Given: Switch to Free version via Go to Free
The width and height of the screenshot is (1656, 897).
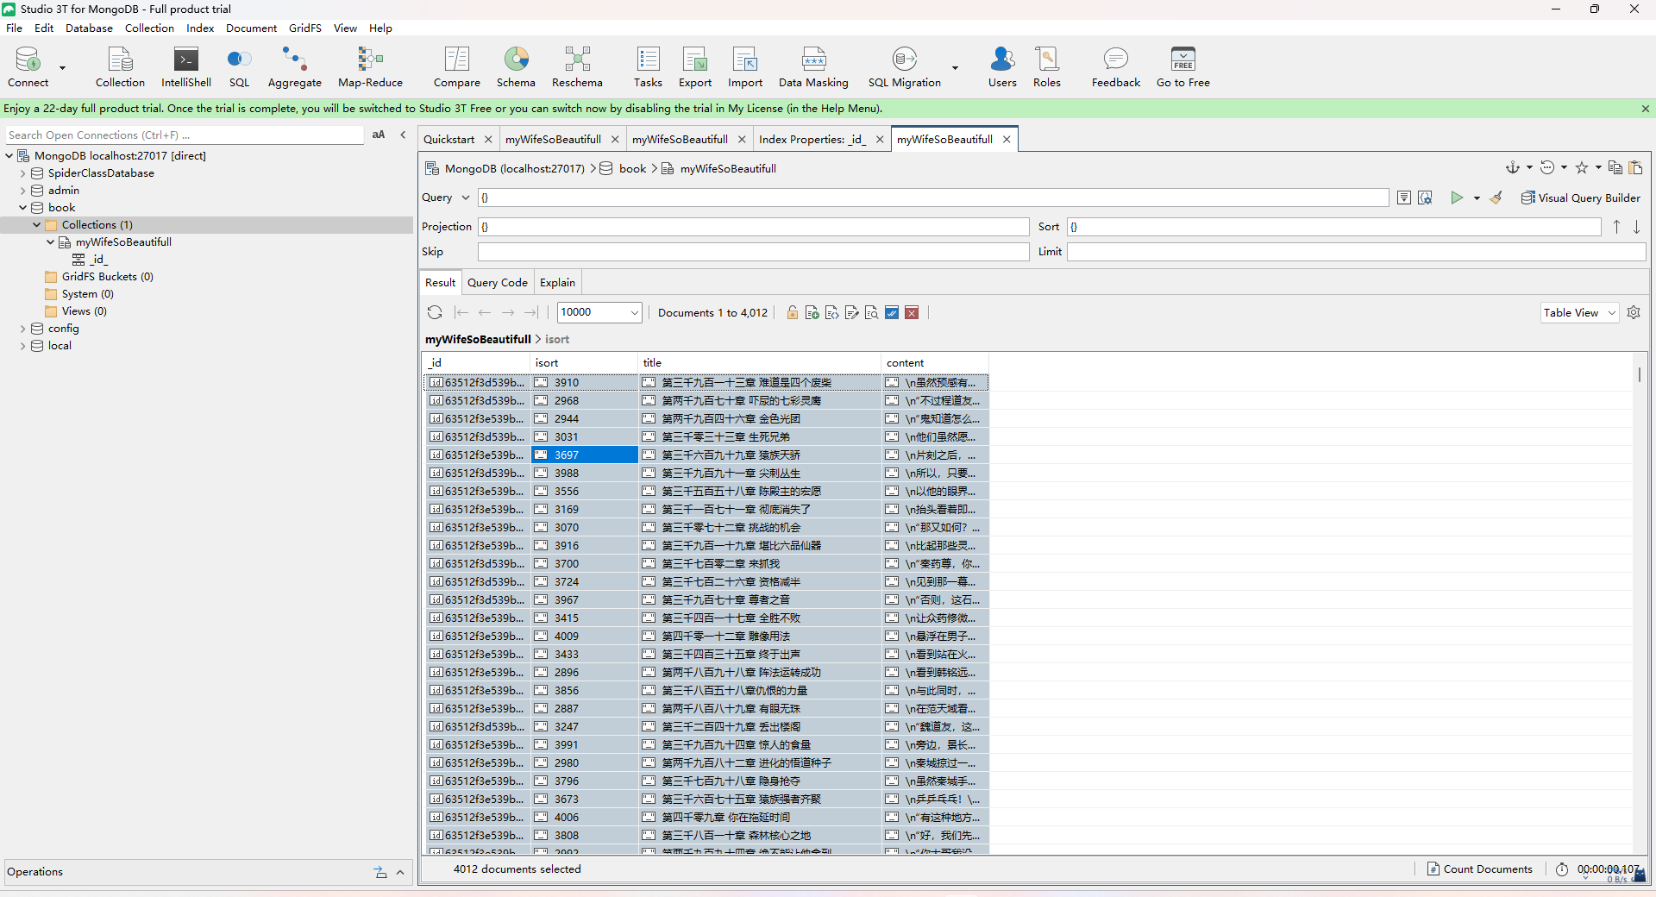Looking at the screenshot, I should pos(1182,67).
